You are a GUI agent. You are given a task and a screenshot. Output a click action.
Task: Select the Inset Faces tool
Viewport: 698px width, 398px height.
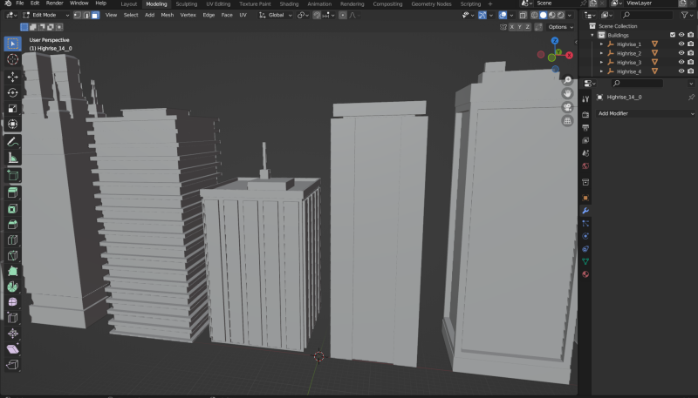tap(12, 208)
